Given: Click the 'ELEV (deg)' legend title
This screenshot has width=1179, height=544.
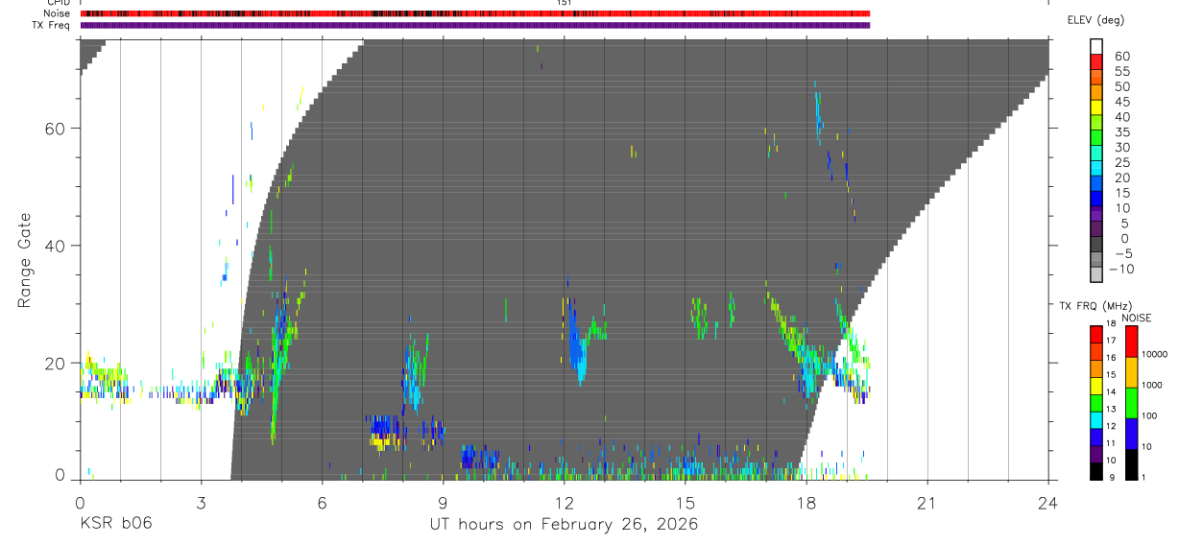Looking at the screenshot, I should 1095,20.
